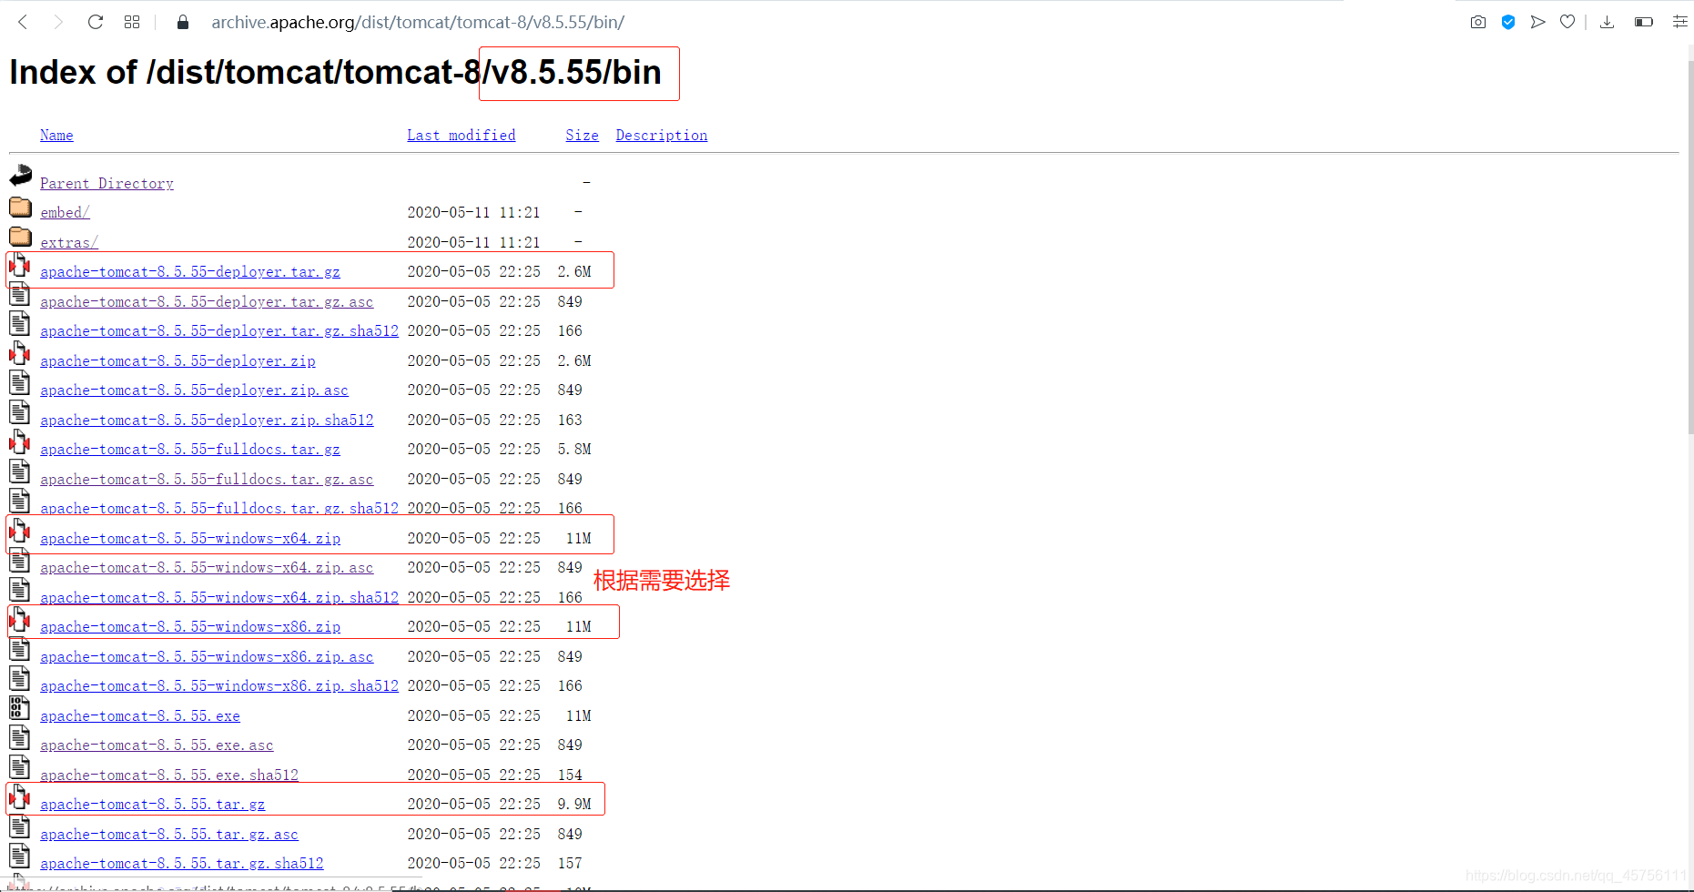1694x892 pixels.
Task: Reload the page with the refresh icon
Action: 96,22
